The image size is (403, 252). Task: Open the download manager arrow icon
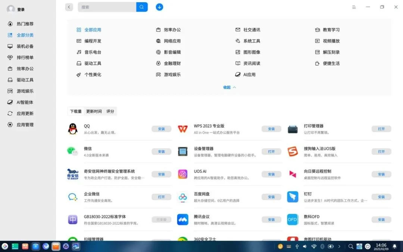pos(159,7)
